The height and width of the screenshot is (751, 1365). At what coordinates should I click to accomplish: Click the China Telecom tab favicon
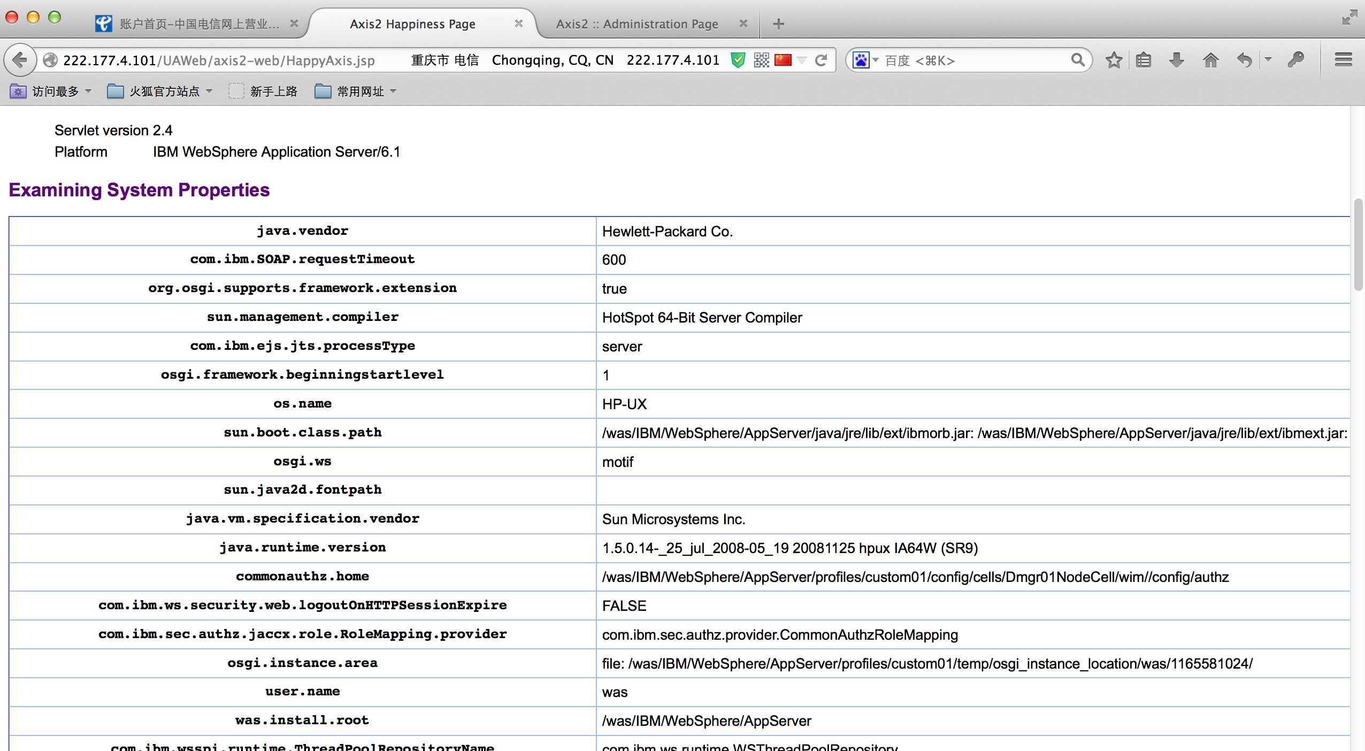[103, 24]
